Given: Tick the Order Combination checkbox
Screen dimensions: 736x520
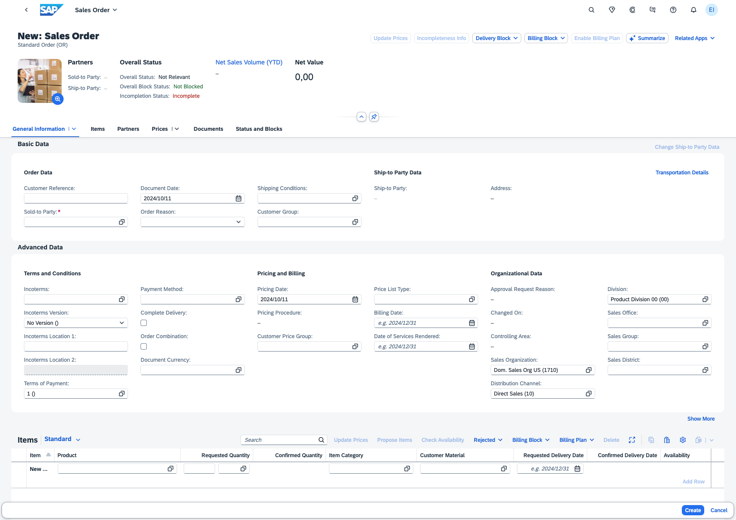Looking at the screenshot, I should [144, 346].
